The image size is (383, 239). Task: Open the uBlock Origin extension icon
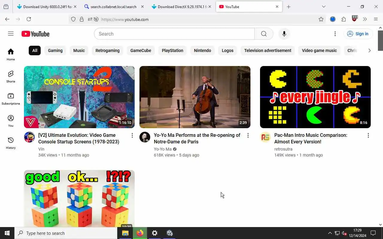click(355, 19)
